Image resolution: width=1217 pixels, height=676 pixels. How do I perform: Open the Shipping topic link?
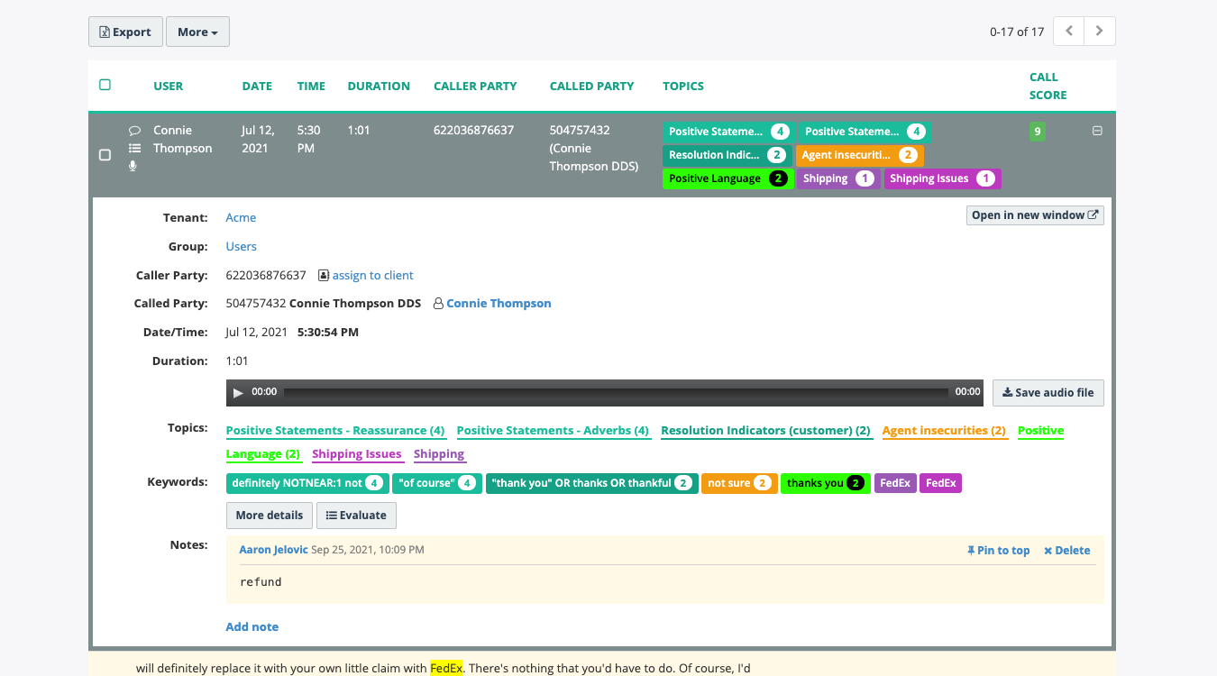(439, 454)
